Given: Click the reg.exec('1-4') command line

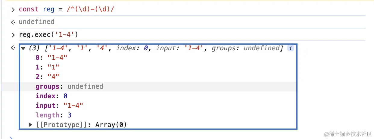Looking at the screenshot, I should point(48,35).
